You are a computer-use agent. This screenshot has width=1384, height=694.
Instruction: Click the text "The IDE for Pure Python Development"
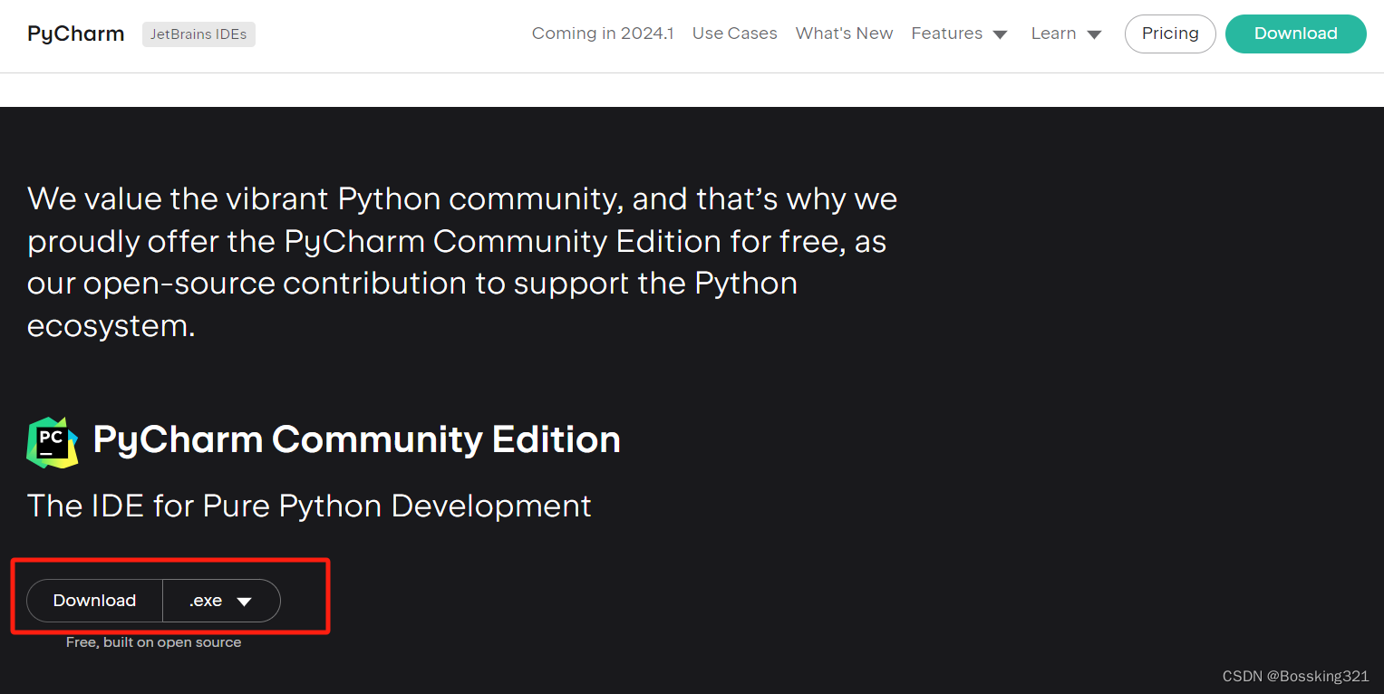(x=309, y=506)
